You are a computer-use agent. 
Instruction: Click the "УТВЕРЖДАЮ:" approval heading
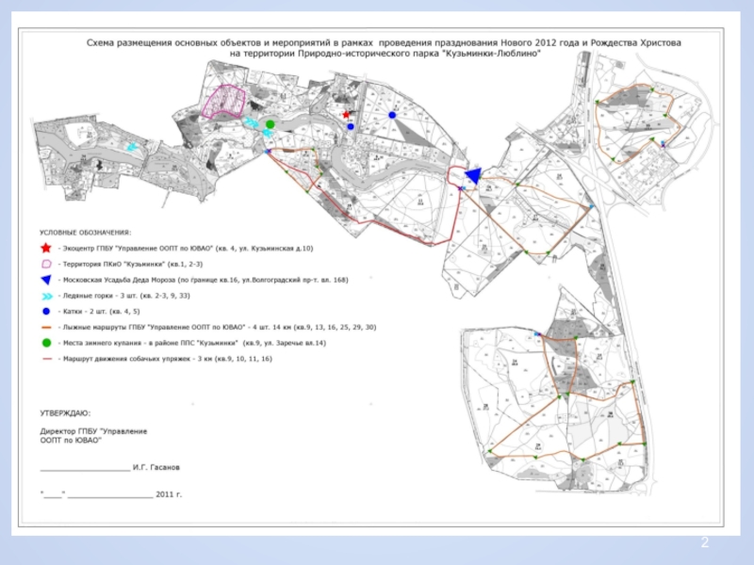[65, 412]
